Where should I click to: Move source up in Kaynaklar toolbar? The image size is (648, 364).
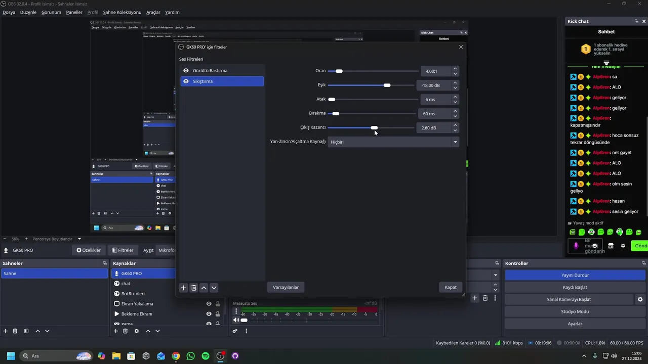click(148, 331)
